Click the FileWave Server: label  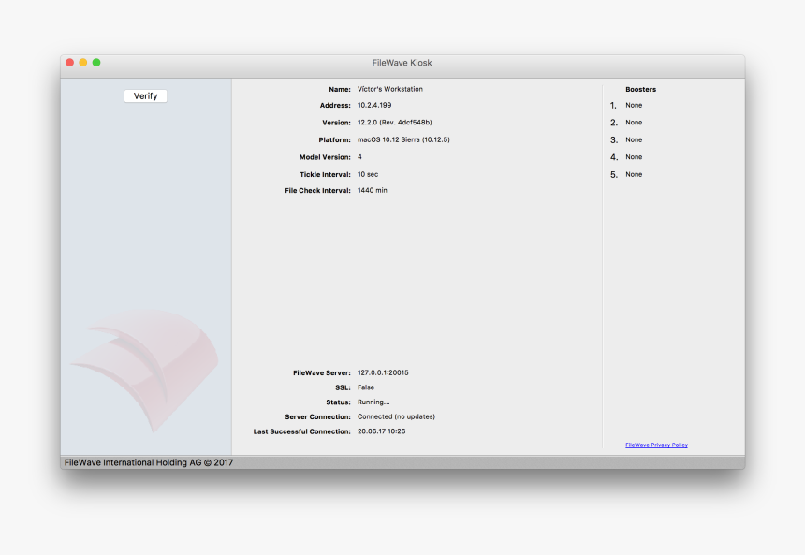[322, 373]
